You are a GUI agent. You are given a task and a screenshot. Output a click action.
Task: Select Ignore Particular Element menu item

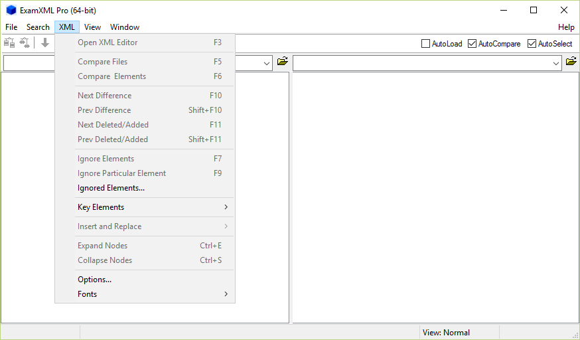(145, 173)
